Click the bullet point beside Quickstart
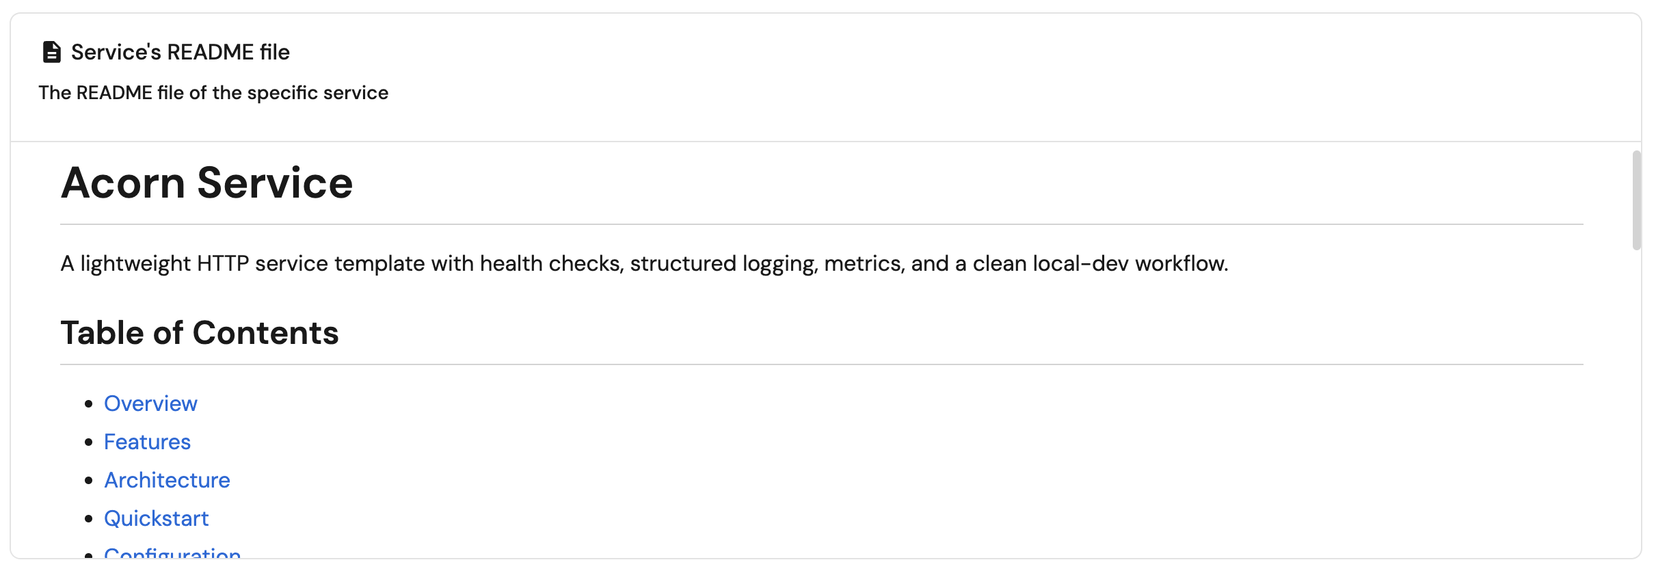Screen dimensions: 1656x573 pyautogui.click(x=89, y=519)
